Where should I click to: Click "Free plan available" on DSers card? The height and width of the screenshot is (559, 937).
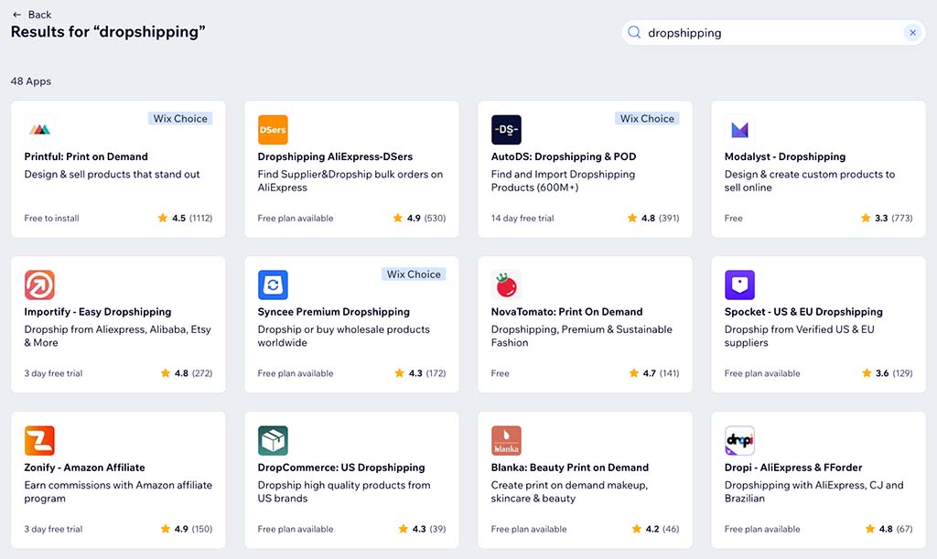tap(296, 218)
